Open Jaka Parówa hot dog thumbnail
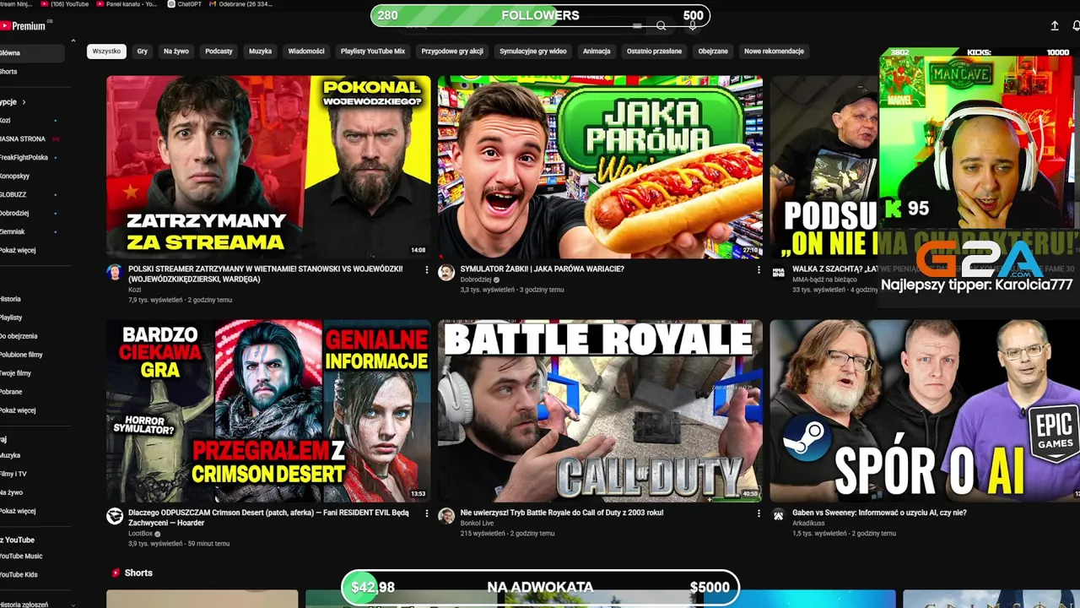Image resolution: width=1080 pixels, height=608 pixels. 600,166
